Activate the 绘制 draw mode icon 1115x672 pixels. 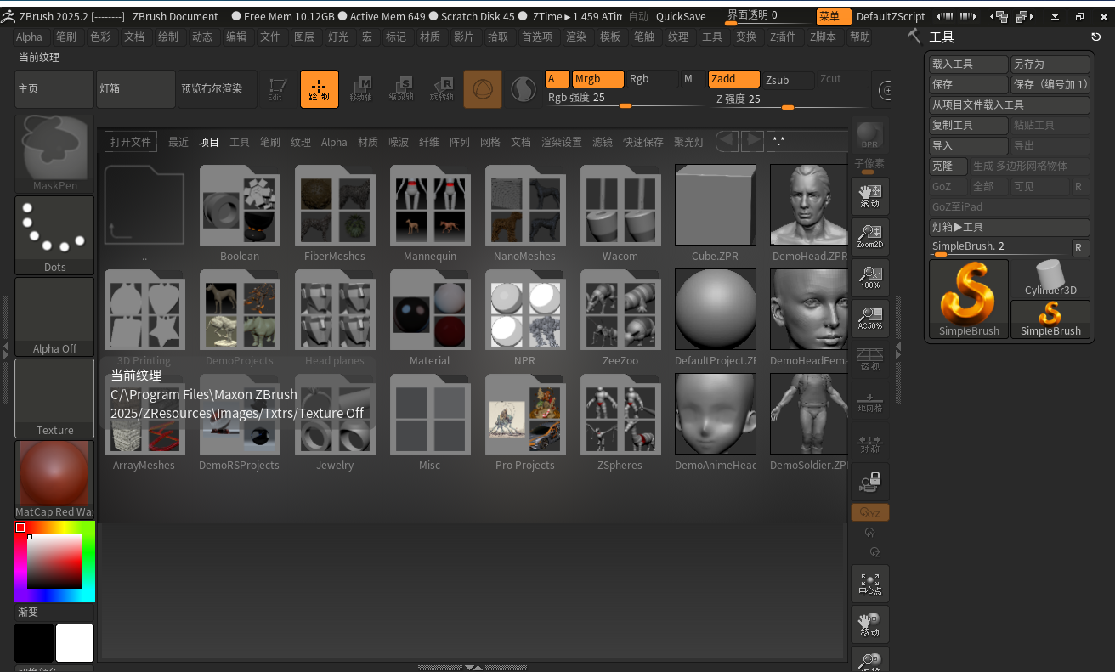tap(320, 89)
